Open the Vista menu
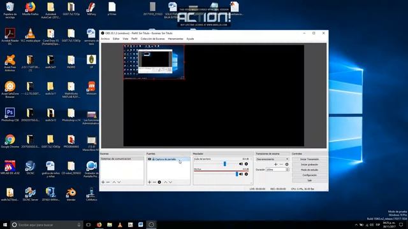The width and height of the screenshot is (408, 229). pos(126,39)
